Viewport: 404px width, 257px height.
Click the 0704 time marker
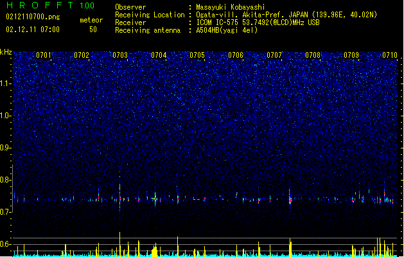[159, 55]
